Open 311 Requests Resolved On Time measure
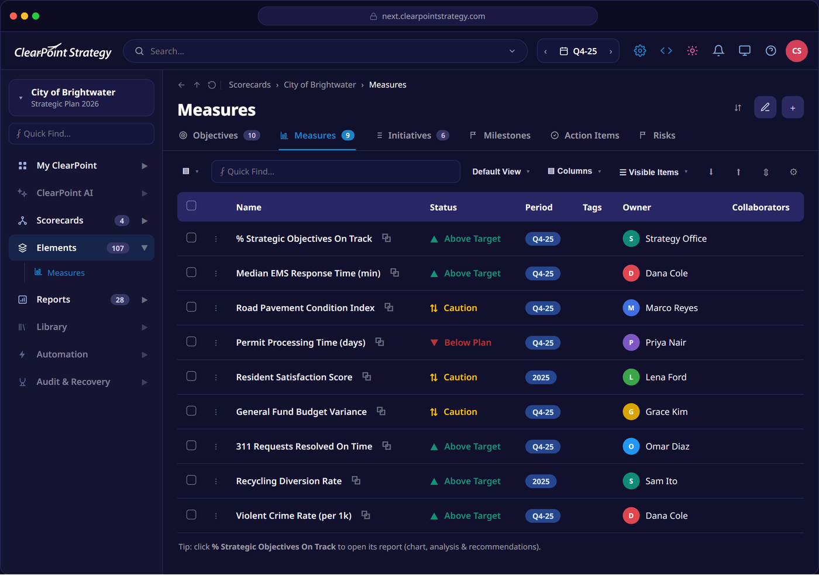 [304, 446]
